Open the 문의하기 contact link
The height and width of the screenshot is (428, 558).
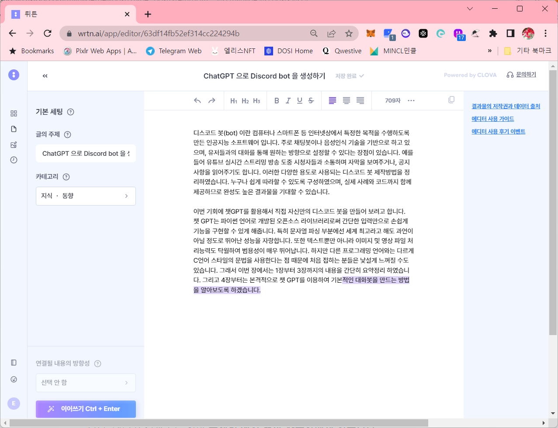521,75
